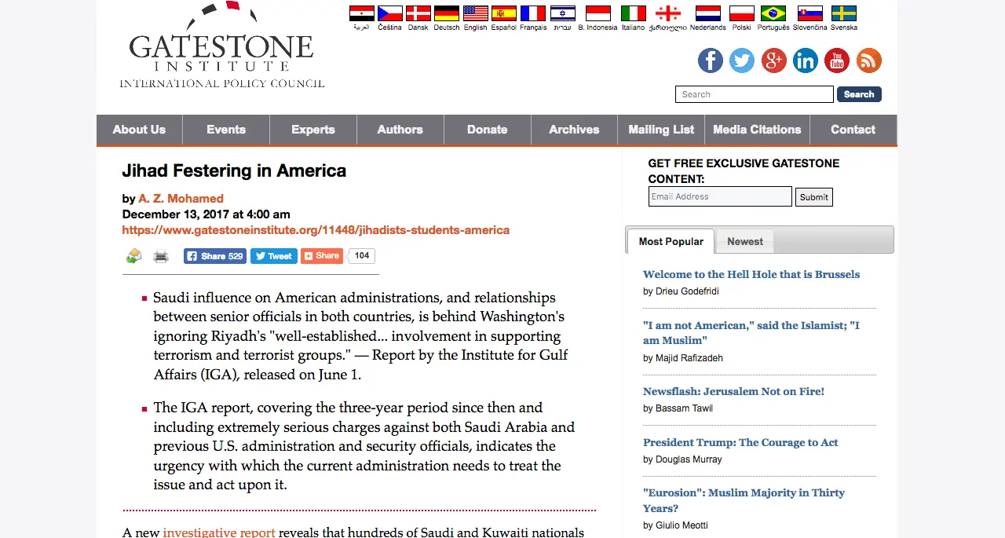Switch to the Newest tab

(x=744, y=241)
